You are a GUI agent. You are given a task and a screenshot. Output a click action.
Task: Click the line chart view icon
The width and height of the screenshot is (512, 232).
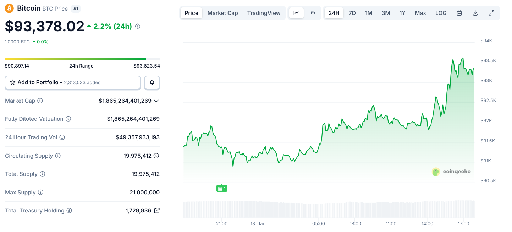coord(296,13)
